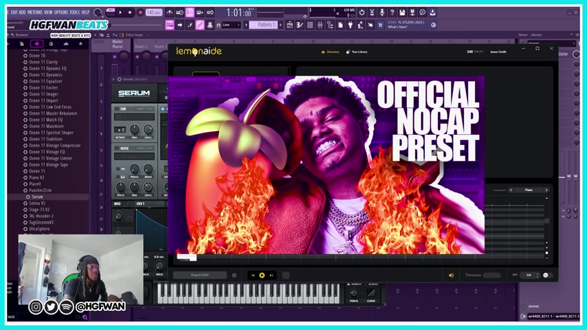Screen dimensions: 587x330
Task: Toggle typing keyboard to piano icon
Action: (x=170, y=25)
